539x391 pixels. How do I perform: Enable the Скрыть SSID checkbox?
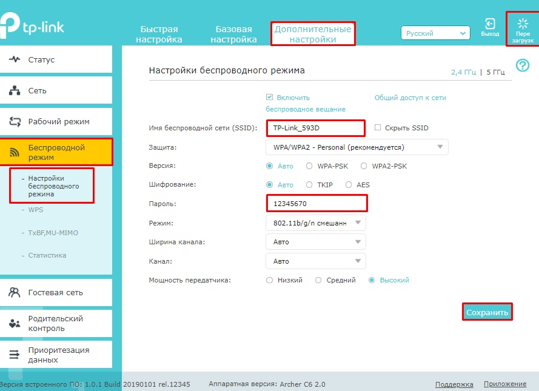378,127
